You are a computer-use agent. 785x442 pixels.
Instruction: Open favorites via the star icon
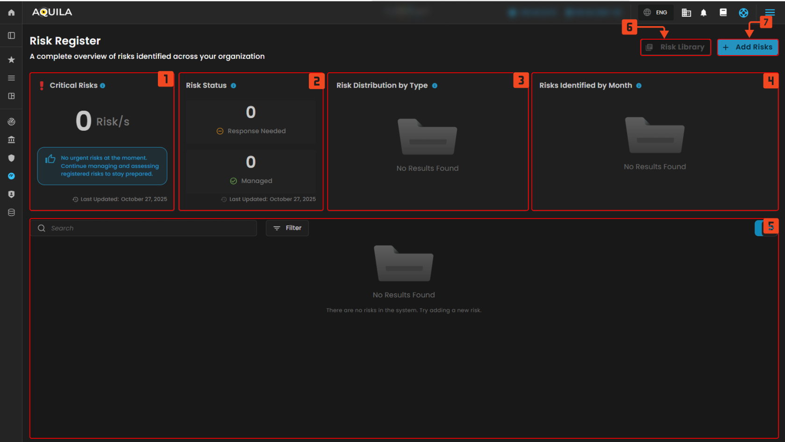11,60
